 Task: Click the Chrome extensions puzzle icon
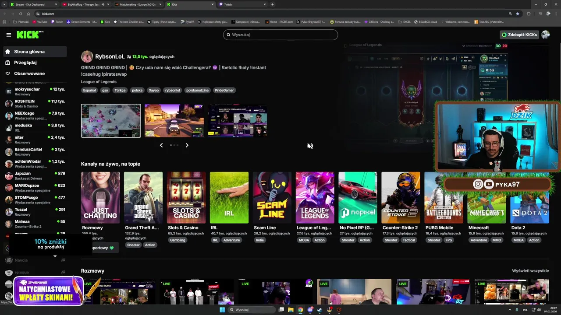pyautogui.click(x=529, y=14)
